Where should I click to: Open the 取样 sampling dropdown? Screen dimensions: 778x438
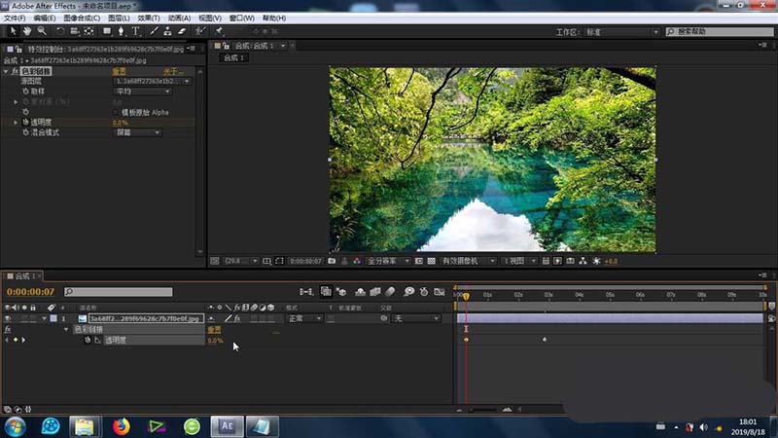(x=142, y=91)
